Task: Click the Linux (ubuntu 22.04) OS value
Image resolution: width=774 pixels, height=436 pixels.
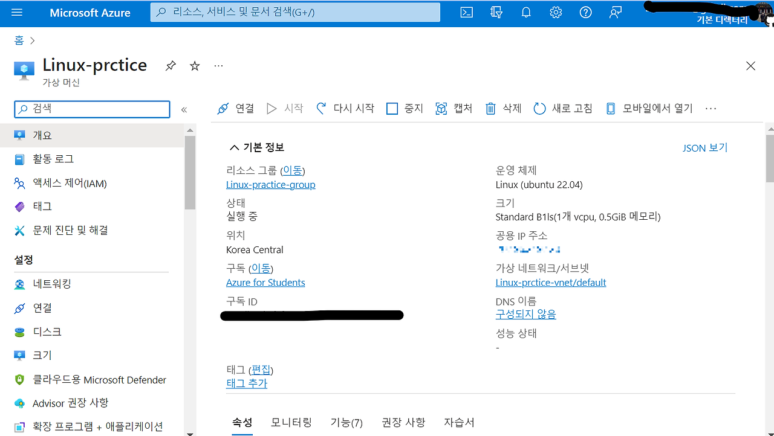Action: (x=539, y=185)
